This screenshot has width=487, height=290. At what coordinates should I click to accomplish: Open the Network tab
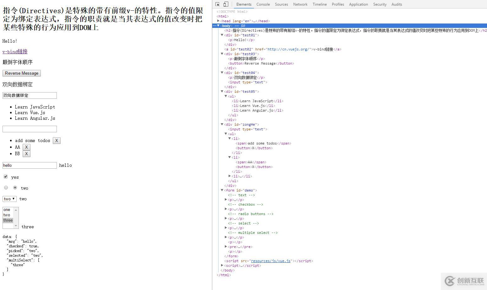coord(300,4)
